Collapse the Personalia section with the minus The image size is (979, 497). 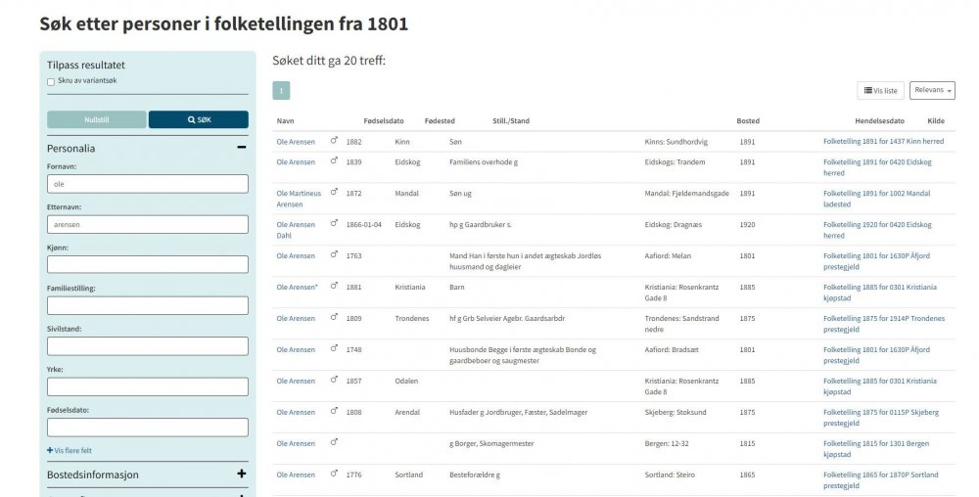(x=242, y=147)
